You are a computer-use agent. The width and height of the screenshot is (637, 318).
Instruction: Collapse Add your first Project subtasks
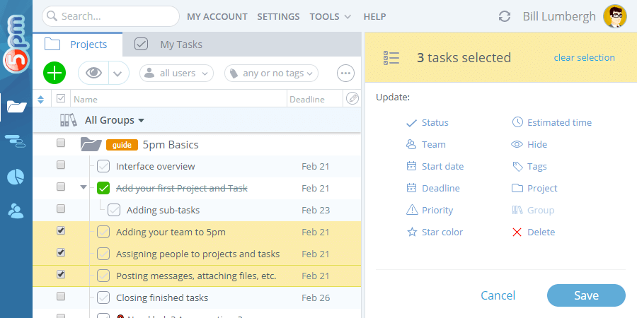click(x=84, y=187)
